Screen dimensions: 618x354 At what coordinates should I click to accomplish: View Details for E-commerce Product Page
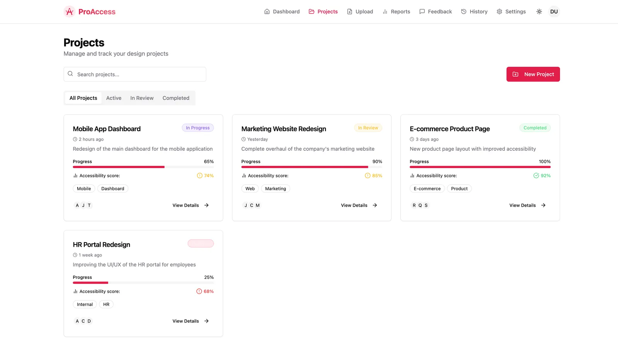point(528,205)
